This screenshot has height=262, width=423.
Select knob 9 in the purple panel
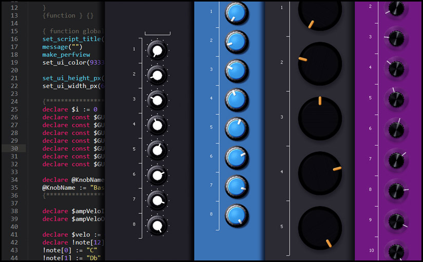(396, 221)
